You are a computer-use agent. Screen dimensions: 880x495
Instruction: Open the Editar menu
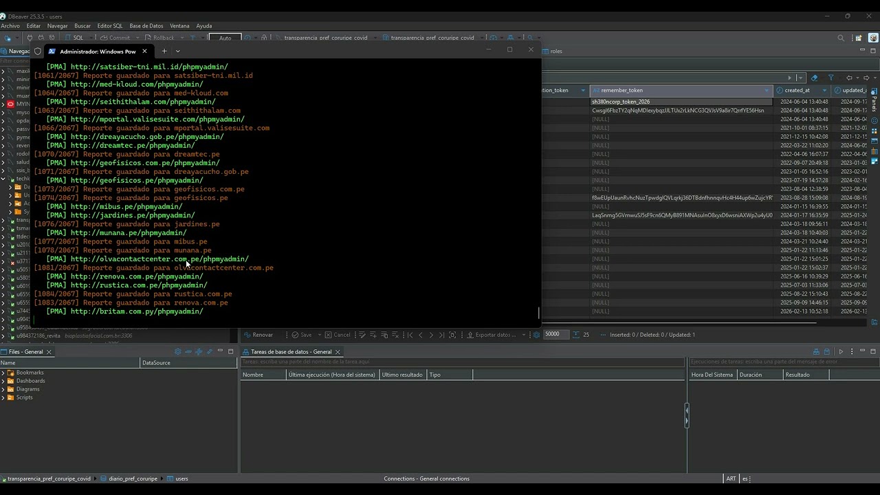pos(34,26)
